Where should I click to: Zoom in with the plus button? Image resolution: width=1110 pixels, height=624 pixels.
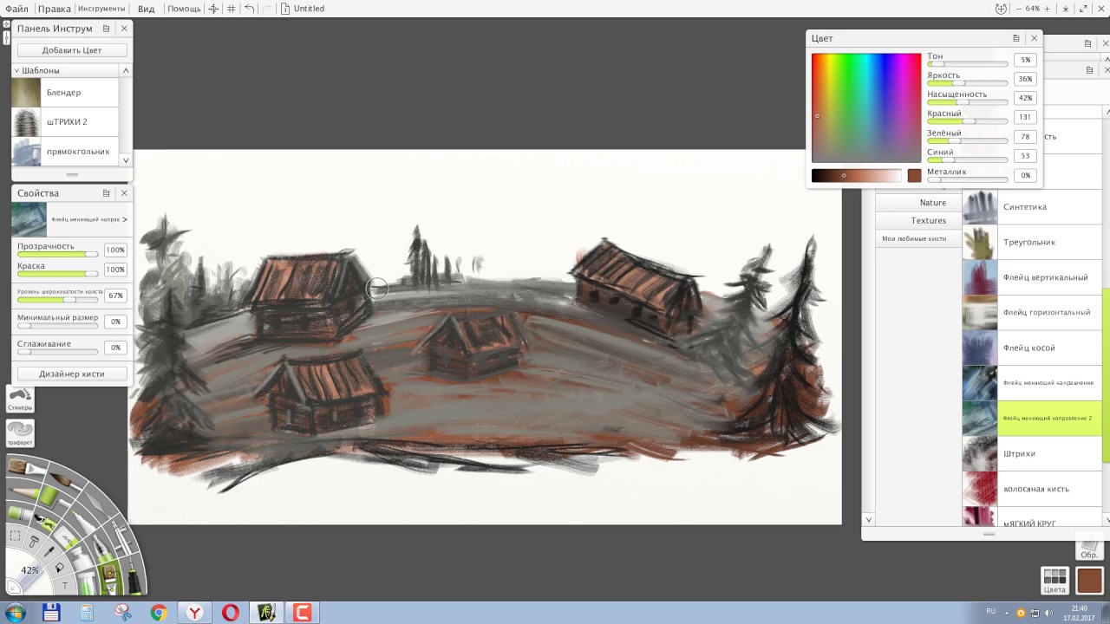pyautogui.click(x=1048, y=9)
